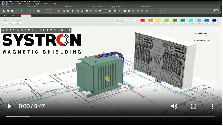This screenshot has width=223, height=126.
Task: Select the XY view in the 3D view toolbar
Action: tap(51, 30)
